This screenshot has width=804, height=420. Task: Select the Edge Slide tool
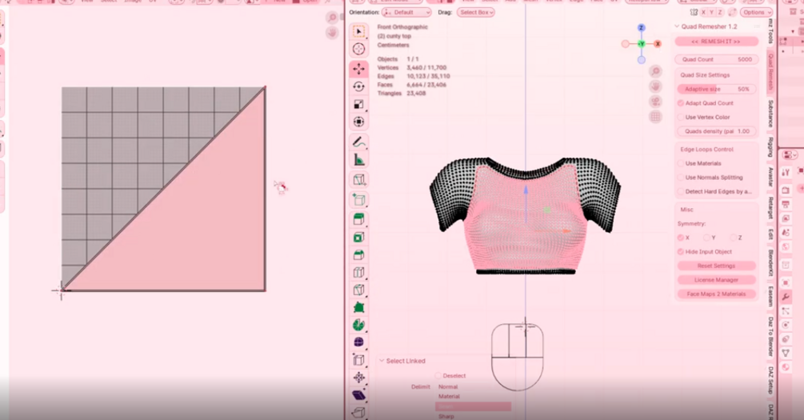click(359, 360)
